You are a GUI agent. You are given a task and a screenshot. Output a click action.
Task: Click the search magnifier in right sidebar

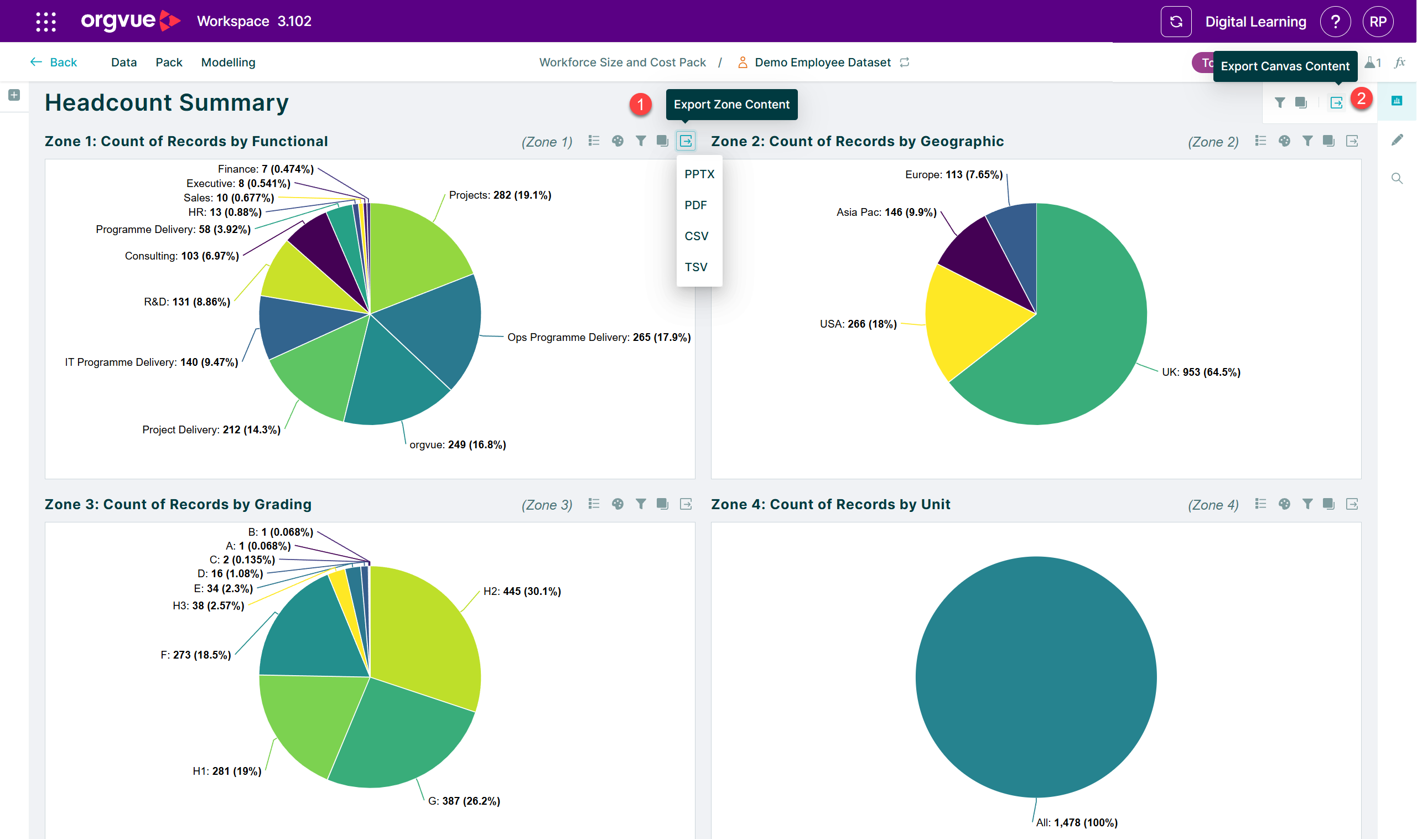[x=1397, y=179]
